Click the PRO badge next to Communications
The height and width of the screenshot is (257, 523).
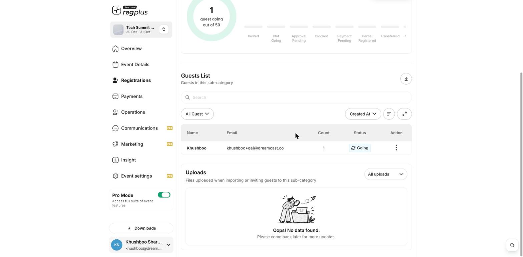point(170,128)
